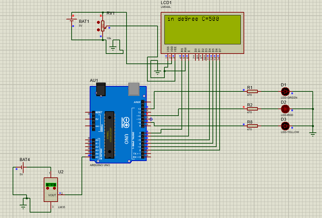
Task: Click the UNO text on the board
Action: click(x=126, y=139)
